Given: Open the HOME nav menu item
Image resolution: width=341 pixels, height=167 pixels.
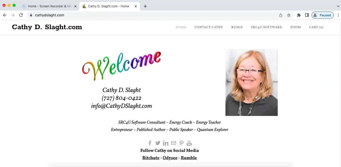Looking at the screenshot, I should pos(181,27).
